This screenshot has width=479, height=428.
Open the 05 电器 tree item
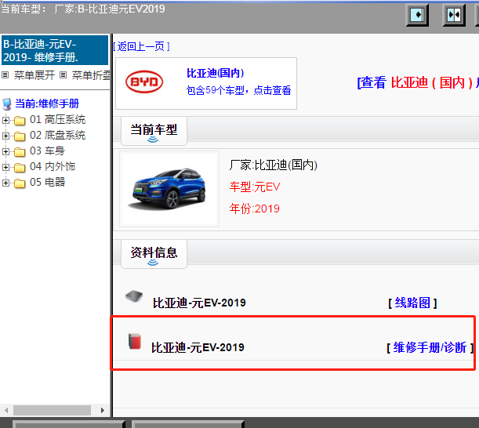click(47, 182)
